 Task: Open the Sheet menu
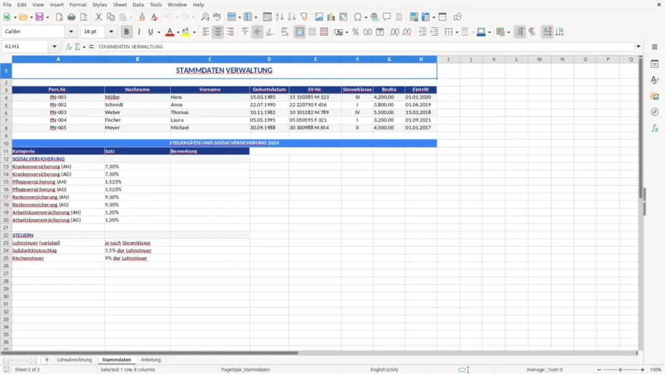[x=119, y=5]
